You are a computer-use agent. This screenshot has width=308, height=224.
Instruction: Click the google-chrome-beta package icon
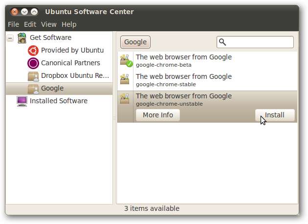126,61
